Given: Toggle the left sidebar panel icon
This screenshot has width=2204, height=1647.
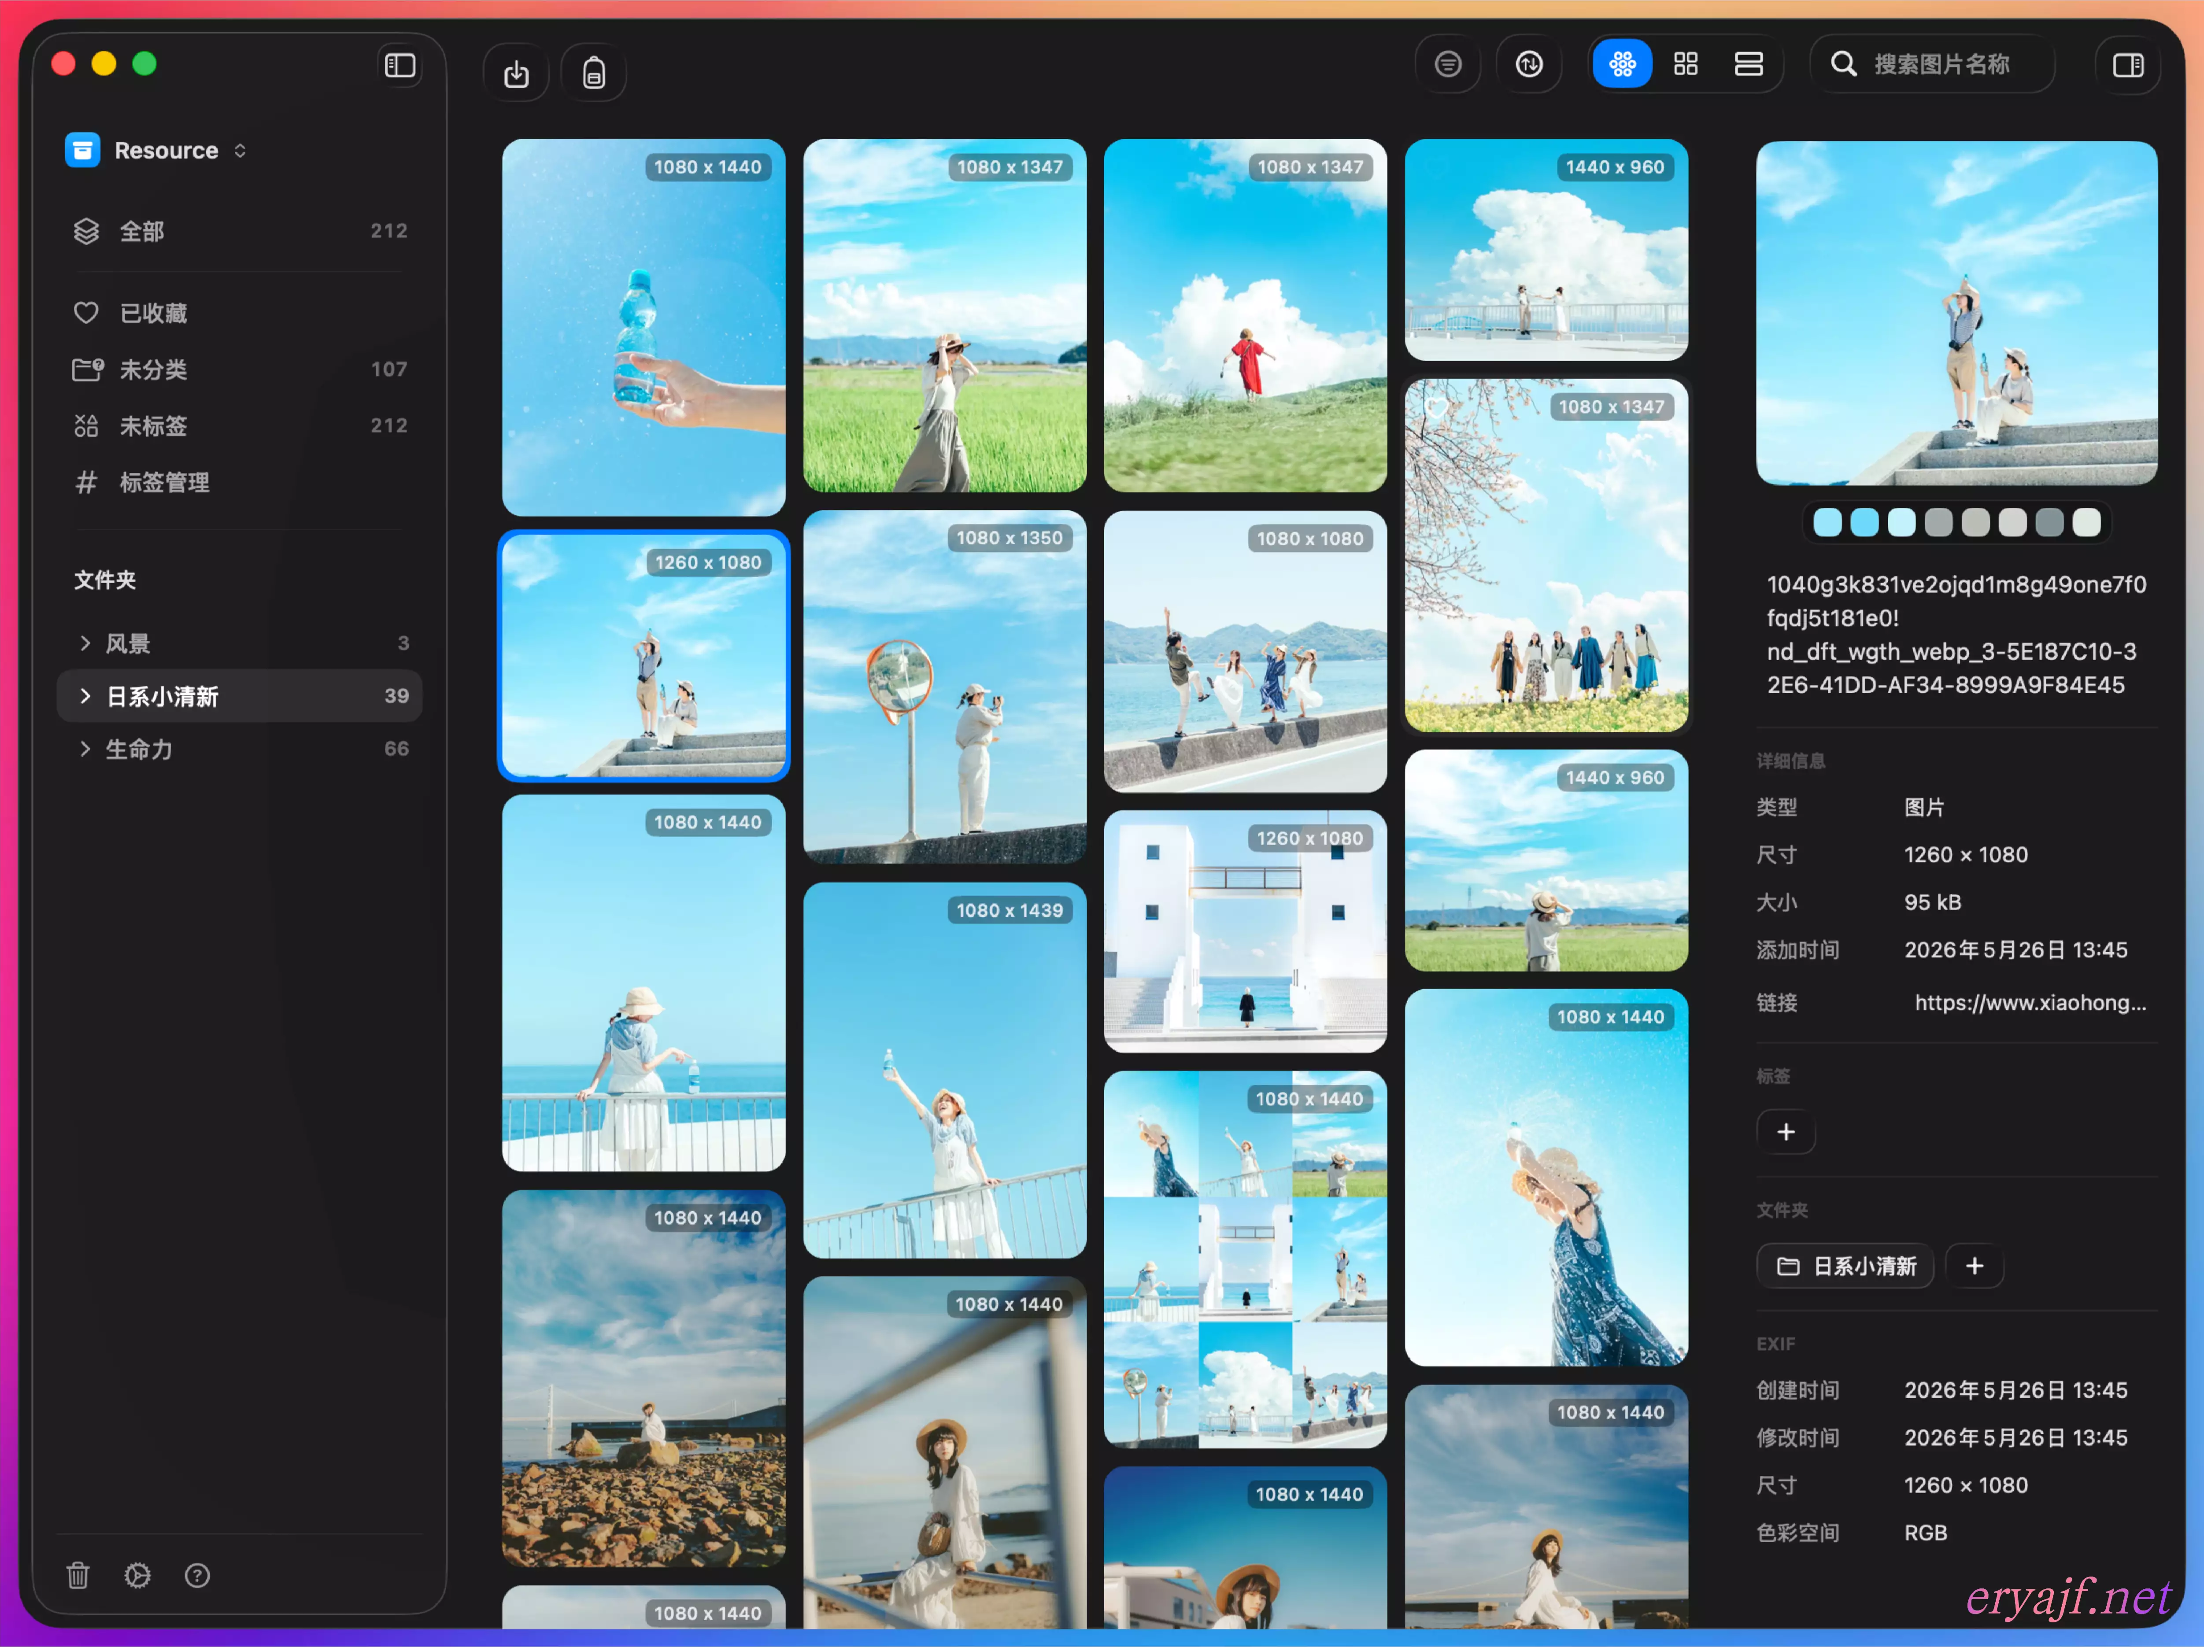Looking at the screenshot, I should coord(399,66).
